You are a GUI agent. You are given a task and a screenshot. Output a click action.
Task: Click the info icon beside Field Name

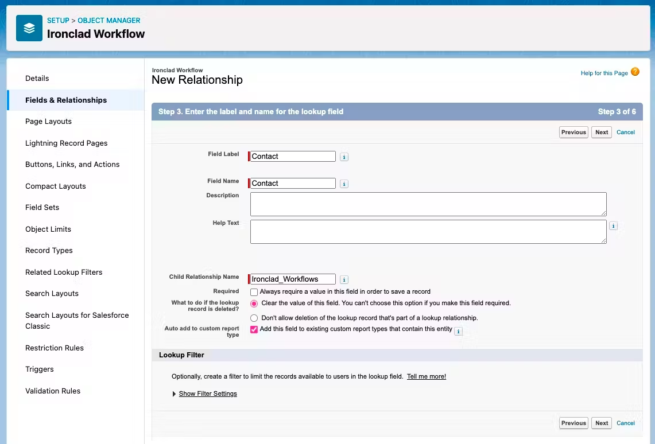[344, 184]
